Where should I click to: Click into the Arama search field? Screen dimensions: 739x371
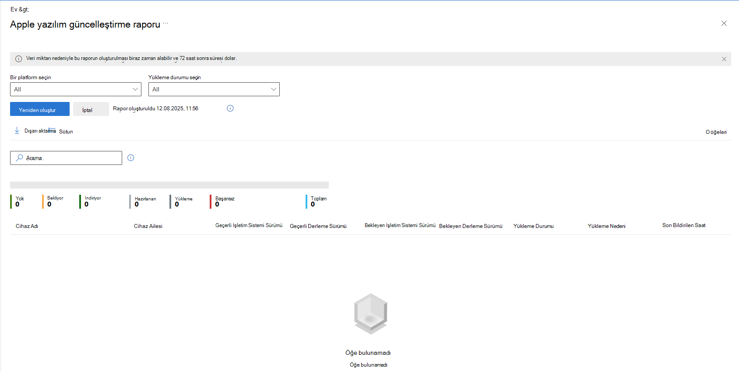(66, 158)
